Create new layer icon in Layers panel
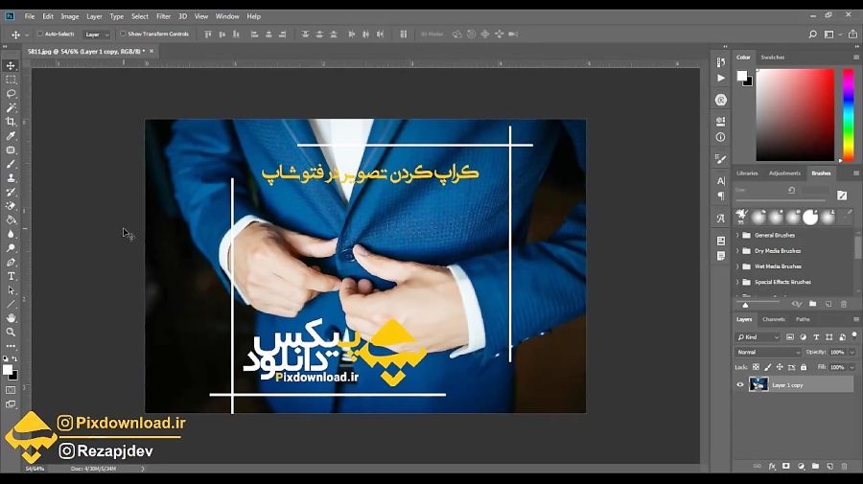The width and height of the screenshot is (863, 484). [829, 466]
